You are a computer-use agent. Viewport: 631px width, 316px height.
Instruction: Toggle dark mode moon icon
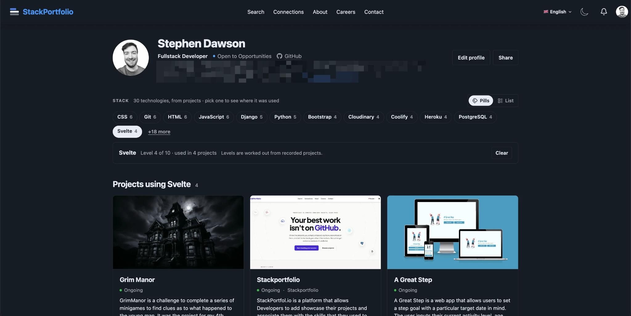coord(584,12)
